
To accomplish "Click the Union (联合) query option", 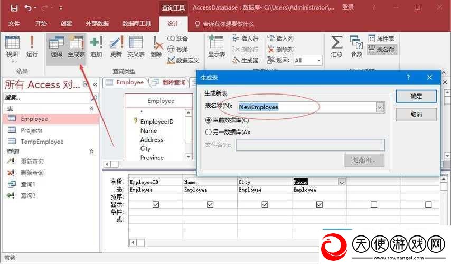I will click(x=177, y=39).
